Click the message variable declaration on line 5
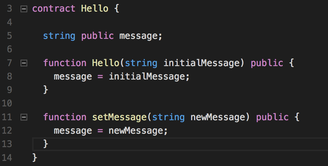328x166 pixels. click(x=138, y=36)
